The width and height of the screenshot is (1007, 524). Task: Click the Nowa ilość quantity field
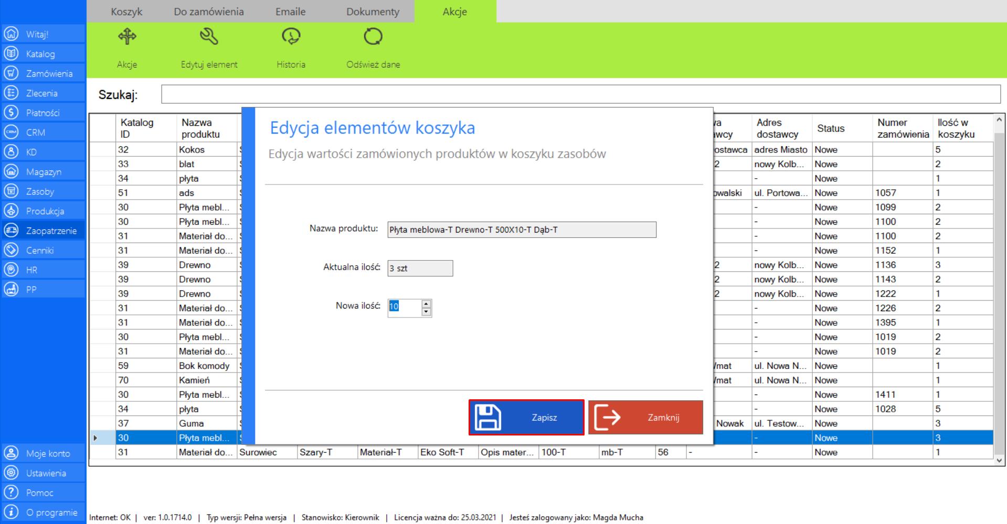coord(404,308)
